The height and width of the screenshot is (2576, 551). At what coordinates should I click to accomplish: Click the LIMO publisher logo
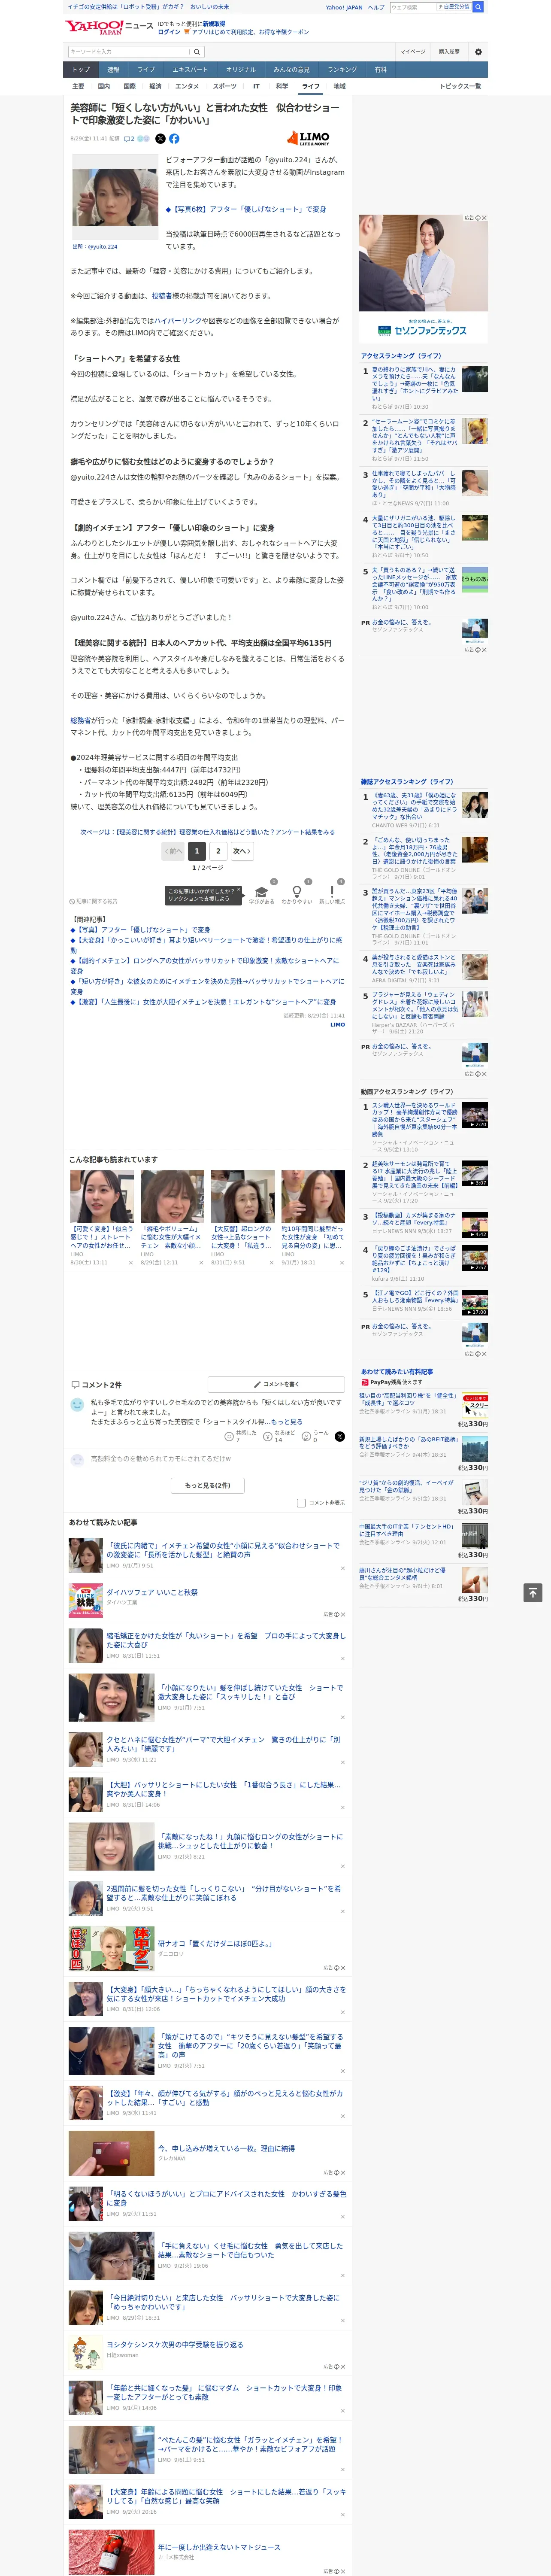(x=308, y=138)
